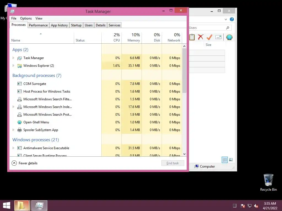Click the search magnifier icon in Explorer
This screenshot has width=282, height=211.
point(228,28)
